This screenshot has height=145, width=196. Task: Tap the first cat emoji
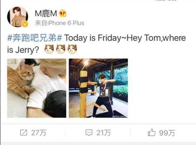[x=49, y=49]
